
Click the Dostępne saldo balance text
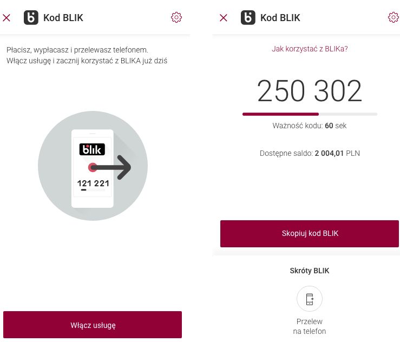tap(310, 153)
